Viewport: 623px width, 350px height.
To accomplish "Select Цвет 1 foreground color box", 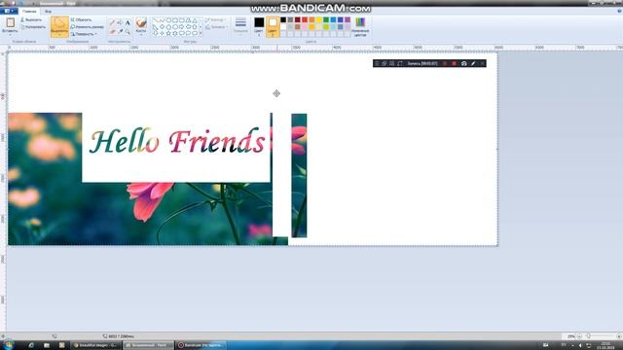I will point(259,26).
